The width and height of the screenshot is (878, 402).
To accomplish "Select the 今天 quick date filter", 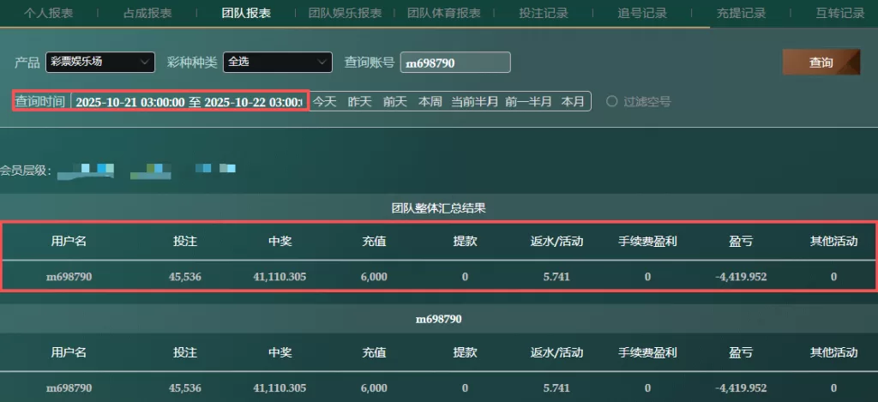I will (x=324, y=101).
